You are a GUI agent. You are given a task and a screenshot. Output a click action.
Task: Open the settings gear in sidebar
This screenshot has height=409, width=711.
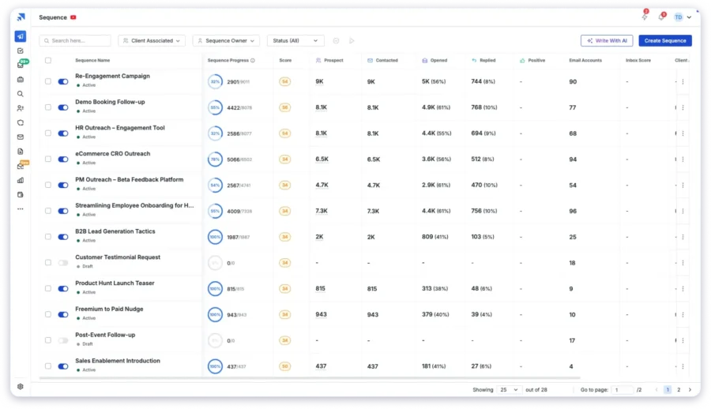(x=21, y=387)
